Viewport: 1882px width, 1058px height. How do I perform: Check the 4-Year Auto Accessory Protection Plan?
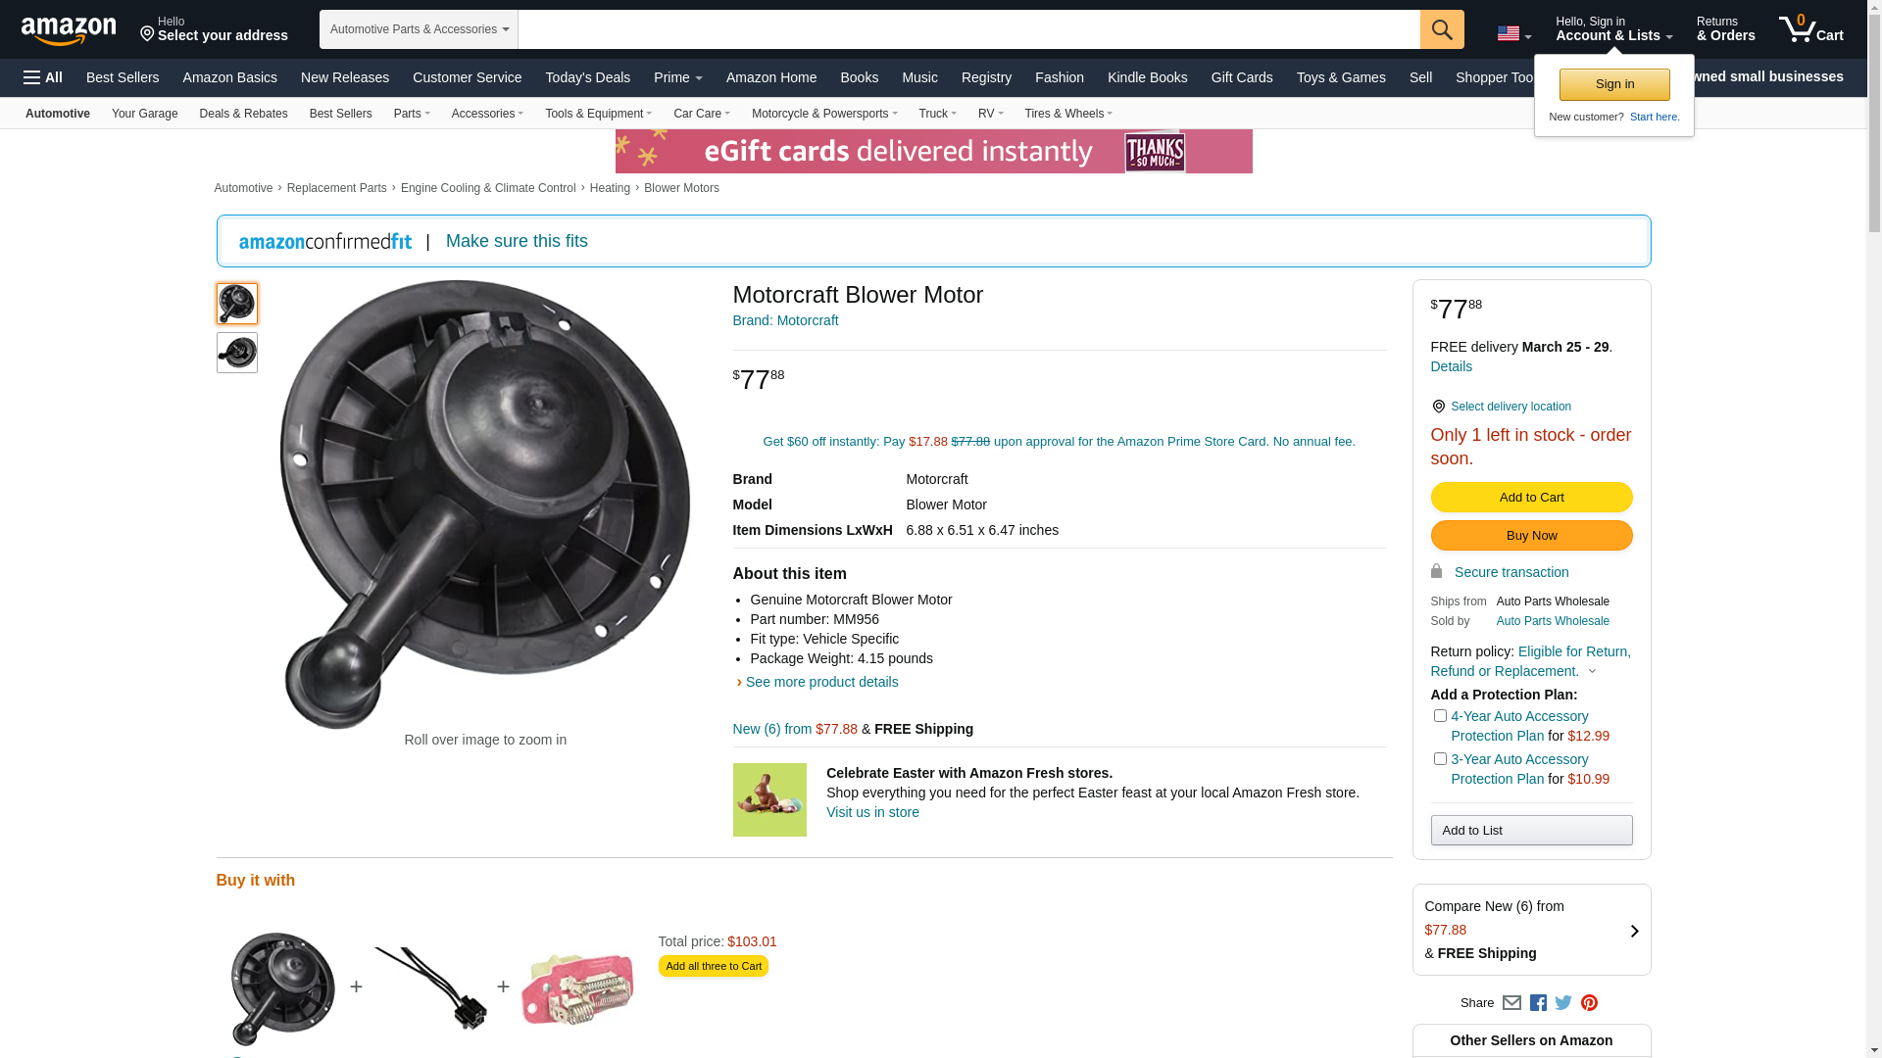[x=1440, y=716]
